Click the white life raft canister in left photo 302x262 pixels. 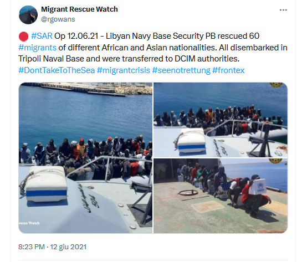tap(46, 184)
